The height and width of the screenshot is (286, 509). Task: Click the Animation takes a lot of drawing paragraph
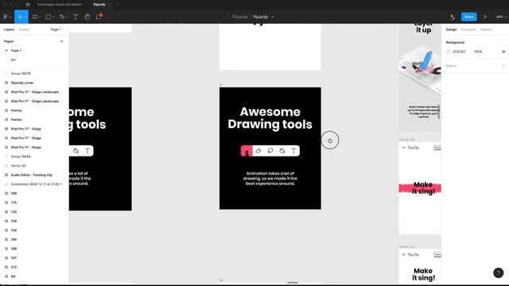pos(270,178)
